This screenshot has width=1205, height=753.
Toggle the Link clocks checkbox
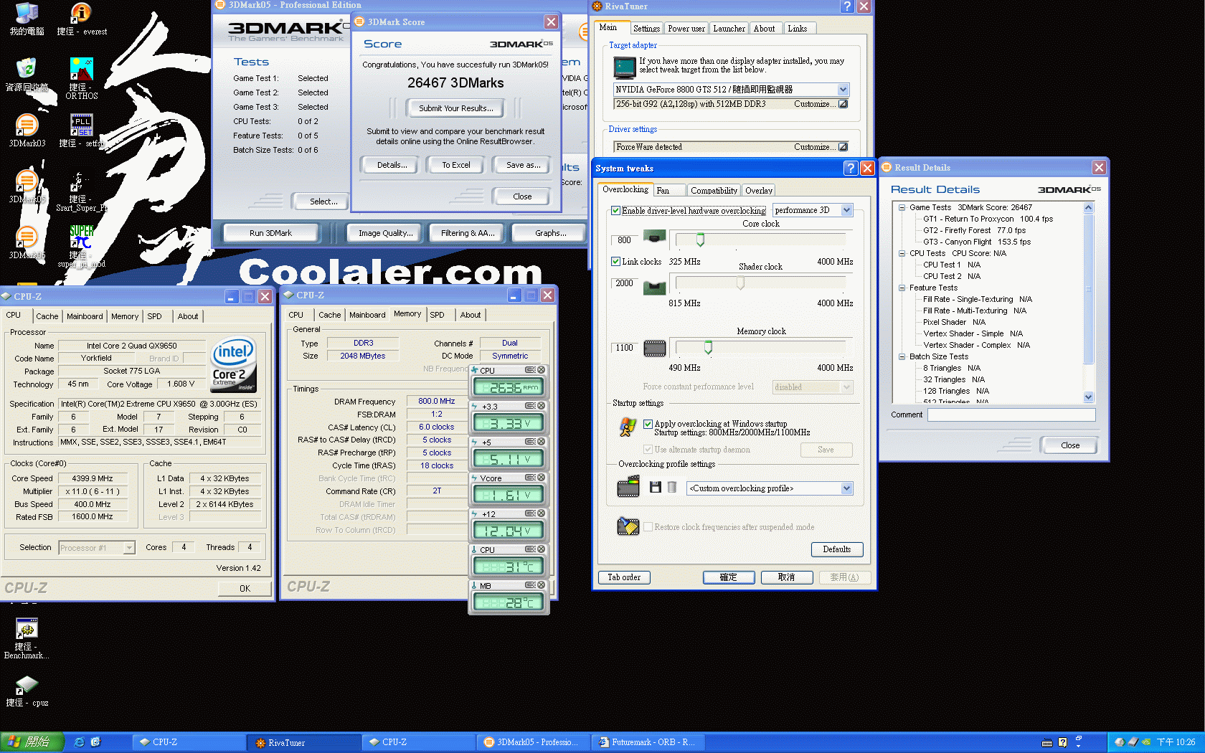pos(615,262)
